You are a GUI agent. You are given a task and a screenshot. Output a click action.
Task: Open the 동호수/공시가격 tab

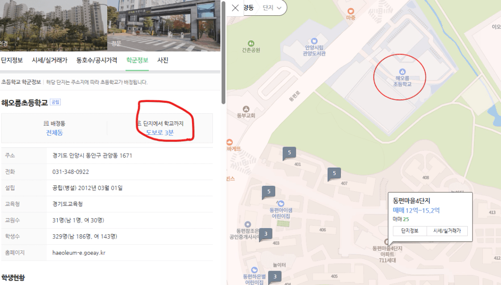tap(97, 60)
